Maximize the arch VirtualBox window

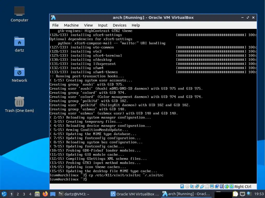click(248, 18)
